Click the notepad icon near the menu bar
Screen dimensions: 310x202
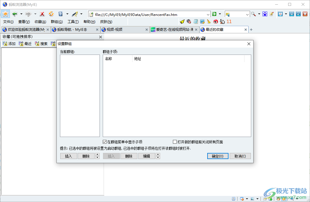[195, 21]
